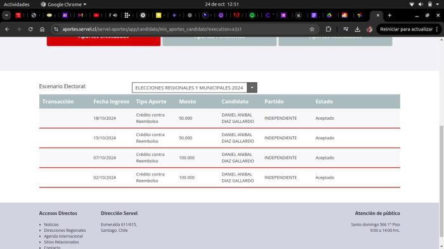Click Monto 100.000 in the 07/10/2024 row
The height and width of the screenshot is (249, 444).
(x=186, y=158)
